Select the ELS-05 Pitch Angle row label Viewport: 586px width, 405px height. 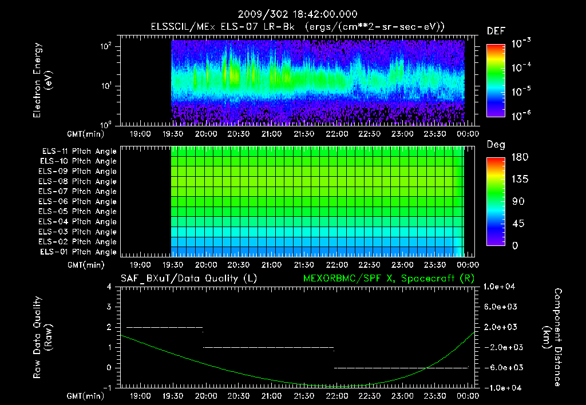pos(77,212)
